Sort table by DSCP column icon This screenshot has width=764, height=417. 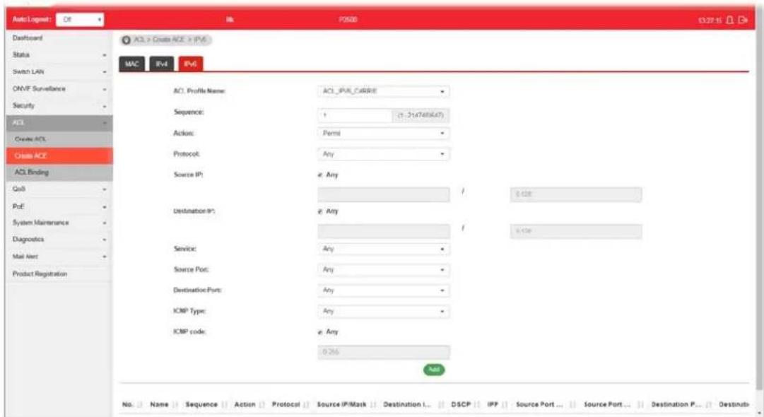pos(478,404)
